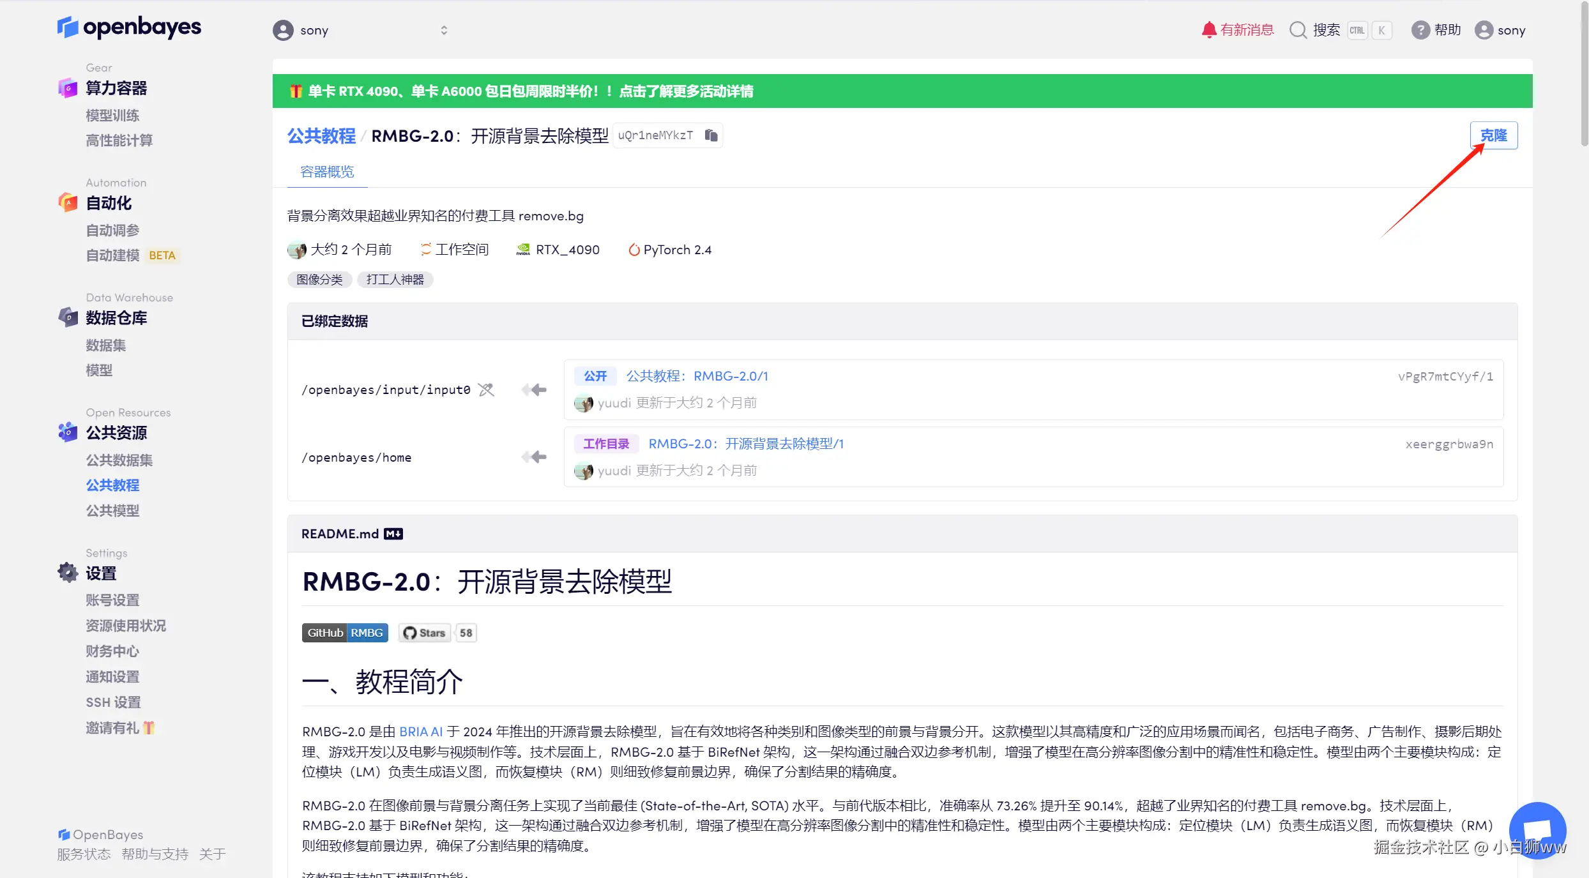Screen dimensions: 1589x878
Task: Open the SSH 设置 sidebar item
Action: pos(113,702)
